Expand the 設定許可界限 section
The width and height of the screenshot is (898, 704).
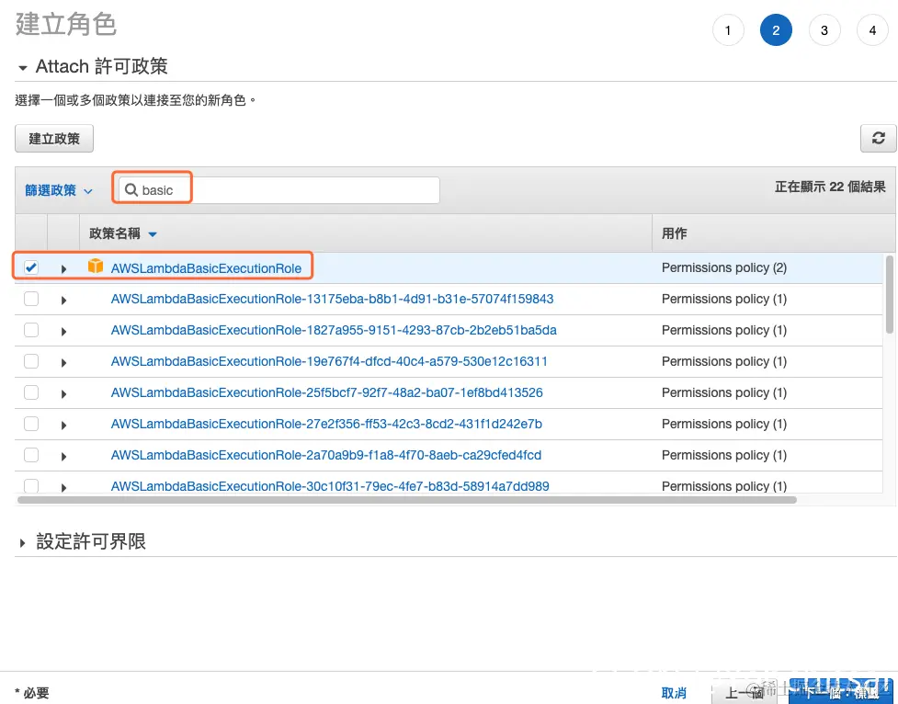(22, 542)
